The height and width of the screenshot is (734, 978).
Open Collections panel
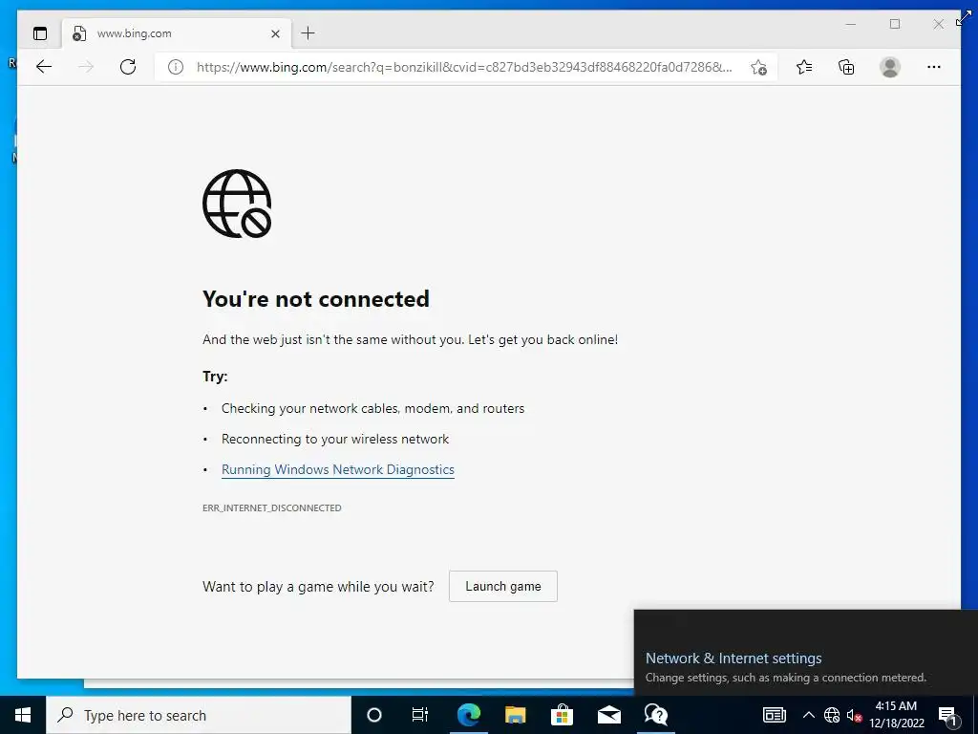coord(846,67)
